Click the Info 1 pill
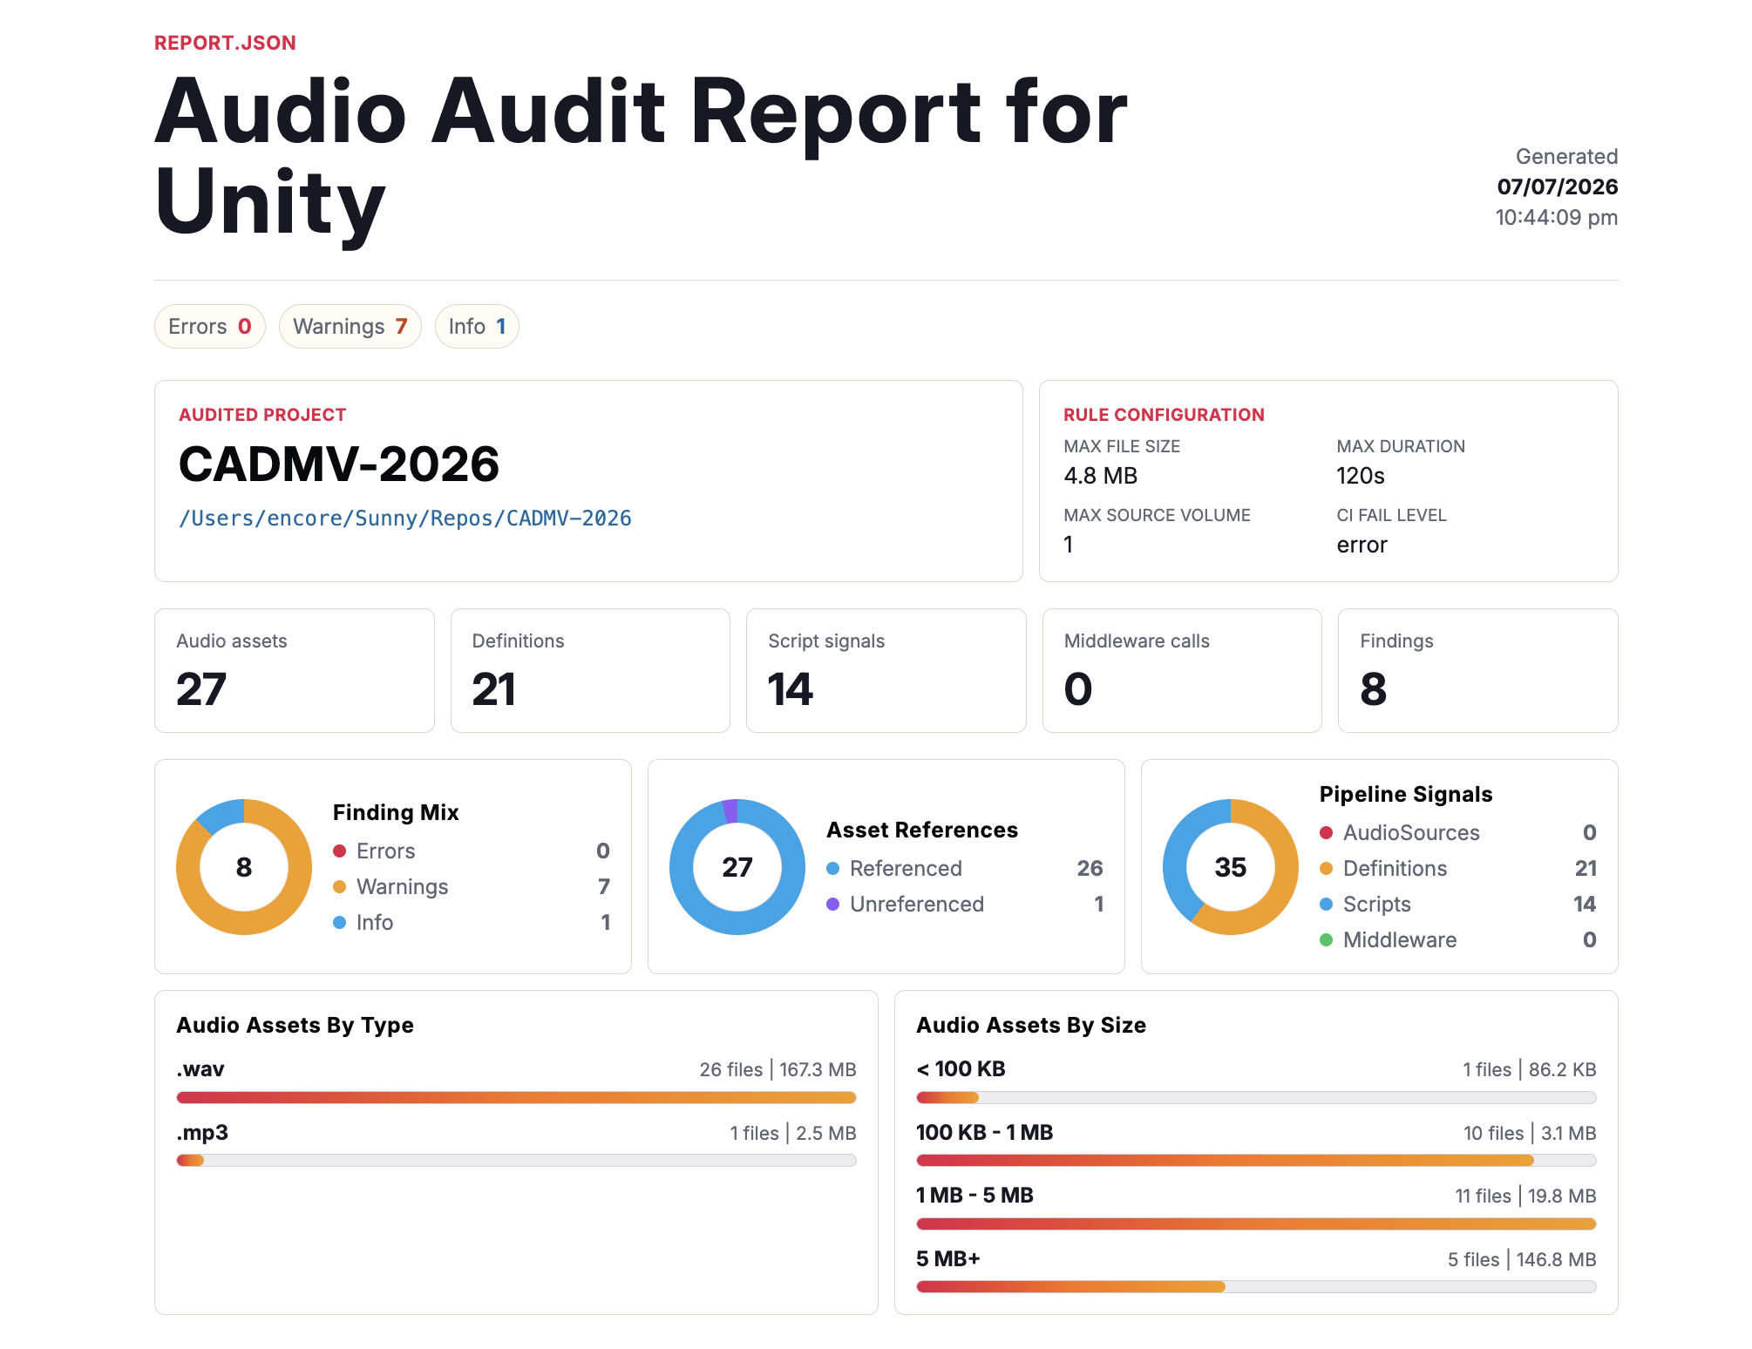1752x1349 pixels. point(477,327)
